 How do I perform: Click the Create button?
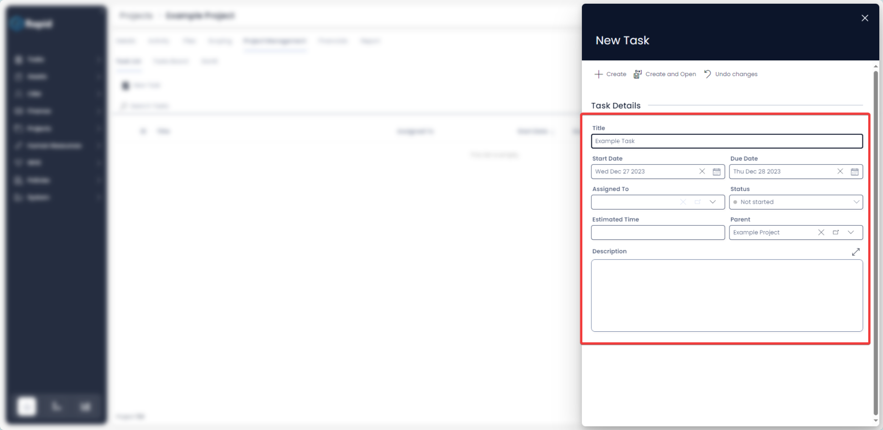[x=610, y=74]
